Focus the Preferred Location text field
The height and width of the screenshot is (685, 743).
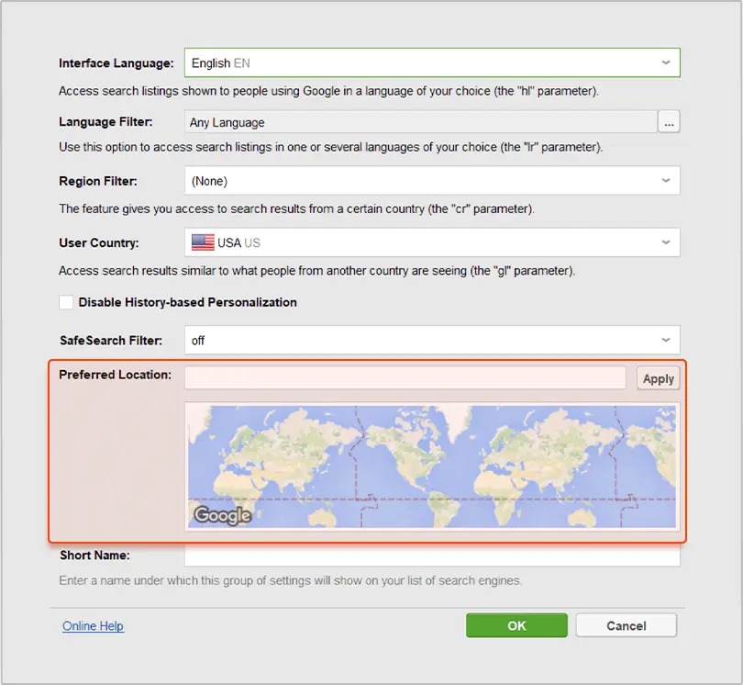pos(405,378)
